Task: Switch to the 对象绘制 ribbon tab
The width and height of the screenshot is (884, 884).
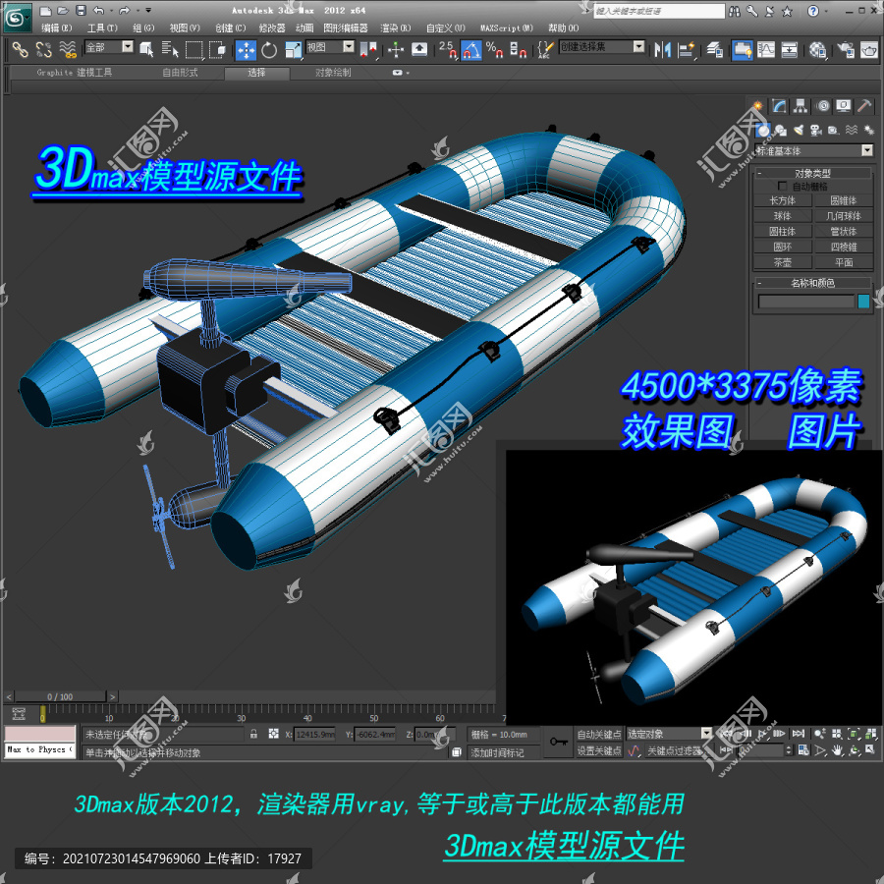Action: point(333,72)
